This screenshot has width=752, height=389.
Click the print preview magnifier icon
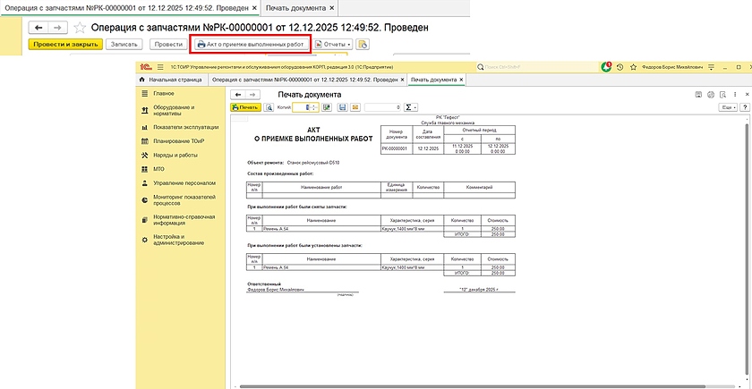[269, 107]
